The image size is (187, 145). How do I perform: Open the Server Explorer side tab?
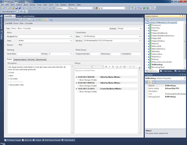(1, 22)
